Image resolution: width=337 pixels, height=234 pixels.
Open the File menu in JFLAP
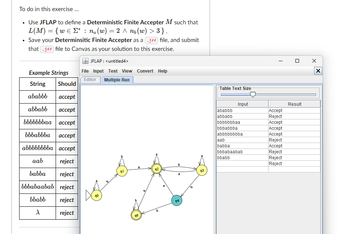(85, 71)
